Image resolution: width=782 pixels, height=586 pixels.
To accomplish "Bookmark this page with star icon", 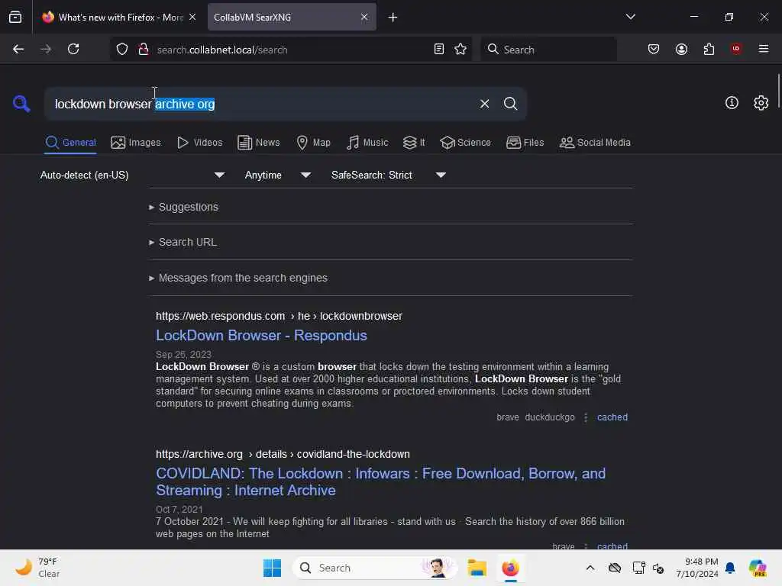I will pos(460,49).
